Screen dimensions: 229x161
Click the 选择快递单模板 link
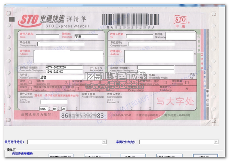coord(22,154)
